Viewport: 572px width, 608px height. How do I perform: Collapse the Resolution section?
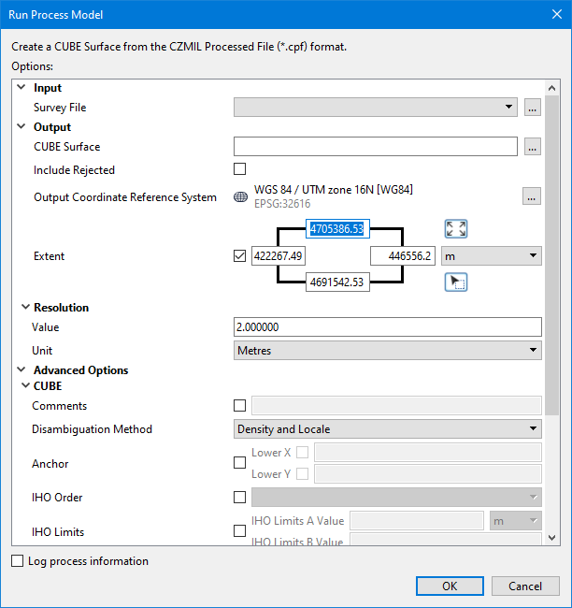coord(24,307)
